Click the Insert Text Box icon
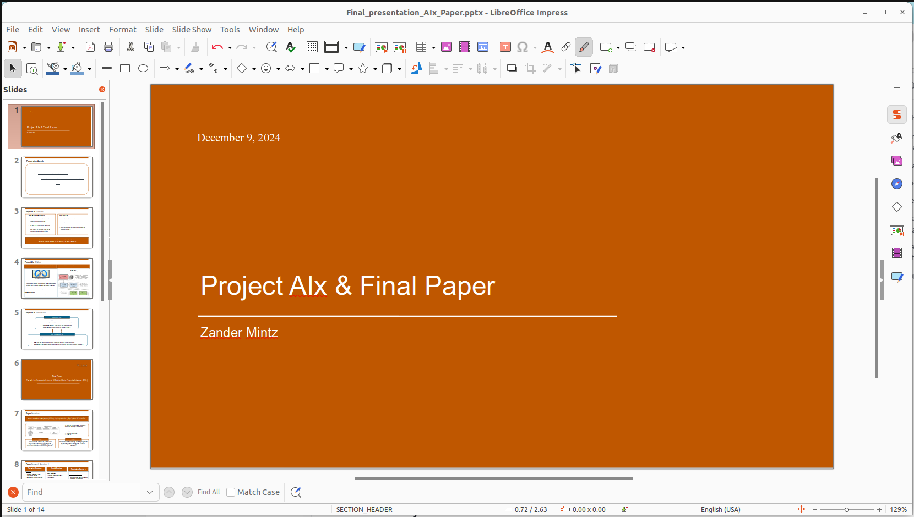This screenshot has width=914, height=517. [505, 47]
